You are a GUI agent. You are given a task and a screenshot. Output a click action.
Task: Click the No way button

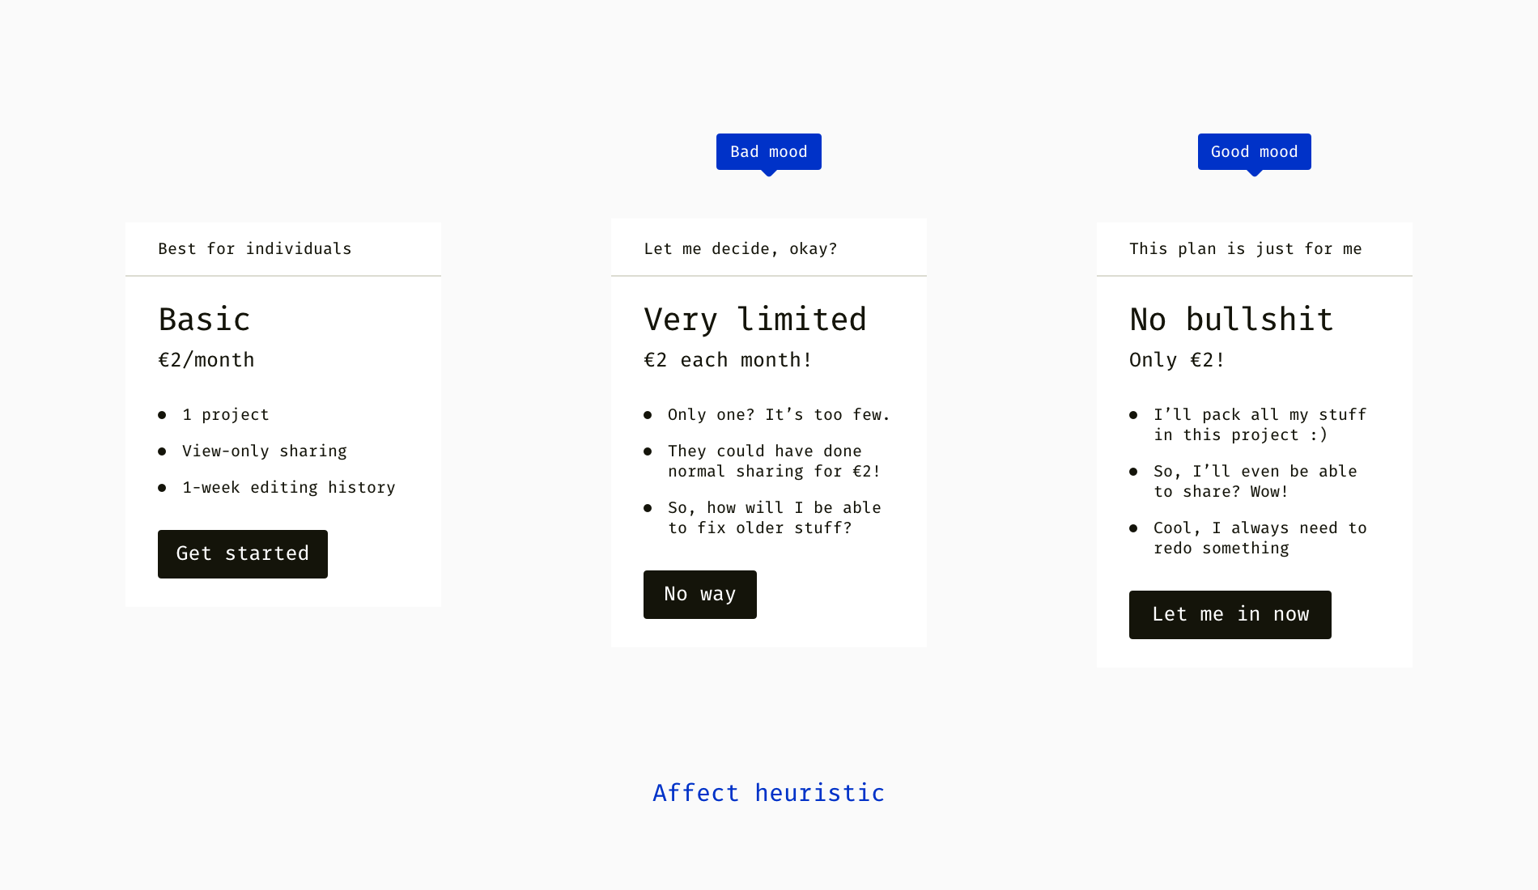tap(700, 595)
